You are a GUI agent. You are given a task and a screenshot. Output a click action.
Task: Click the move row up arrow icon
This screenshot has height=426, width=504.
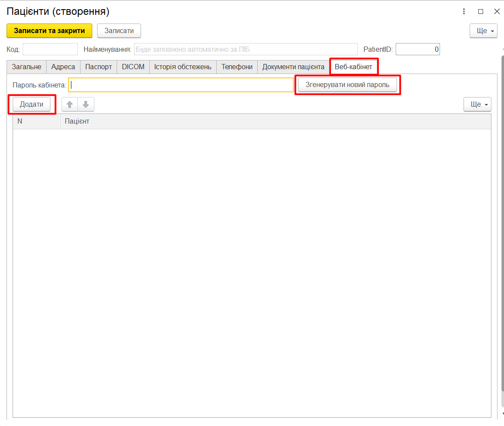[x=69, y=104]
